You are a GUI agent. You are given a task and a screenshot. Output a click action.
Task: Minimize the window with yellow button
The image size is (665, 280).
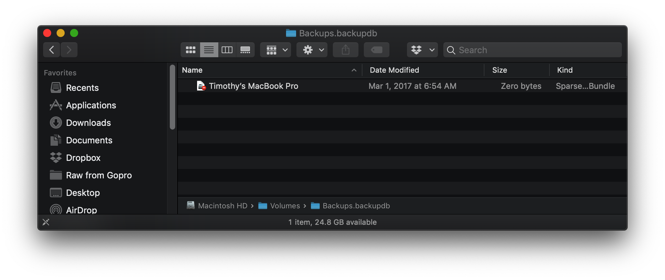coord(61,33)
